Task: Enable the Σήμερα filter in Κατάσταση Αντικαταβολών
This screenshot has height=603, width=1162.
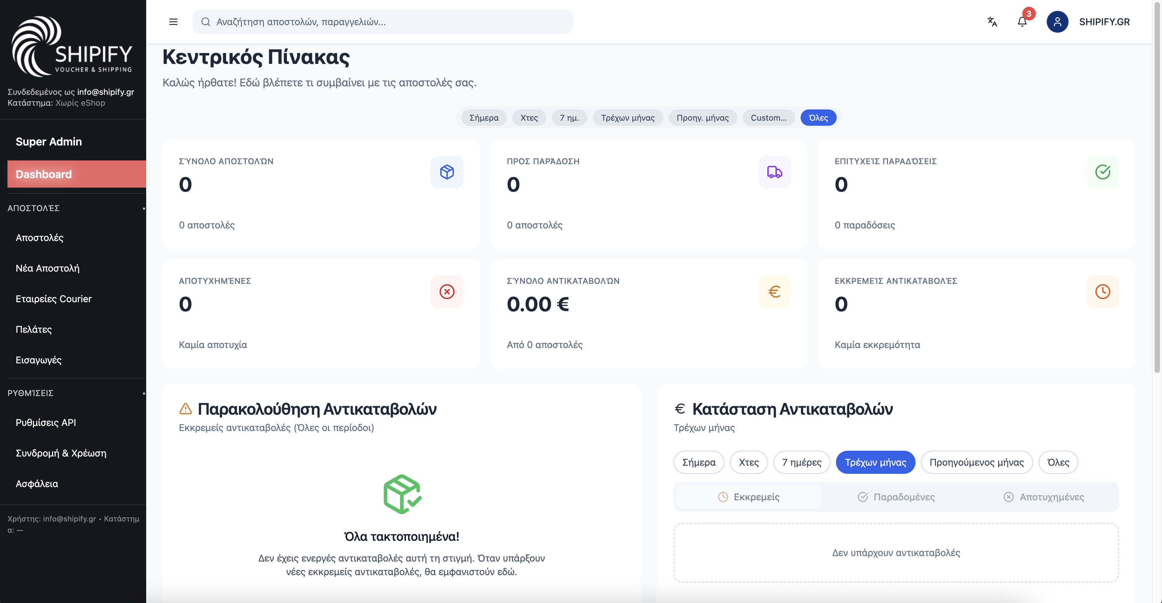Action: (x=698, y=462)
